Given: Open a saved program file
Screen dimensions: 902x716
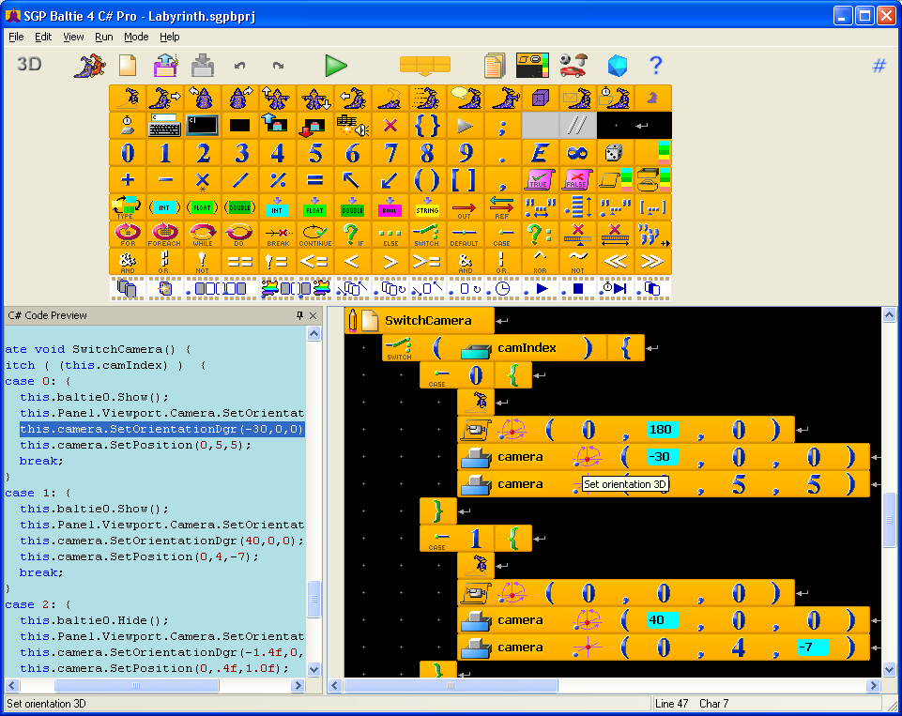Looking at the screenshot, I should [166, 65].
